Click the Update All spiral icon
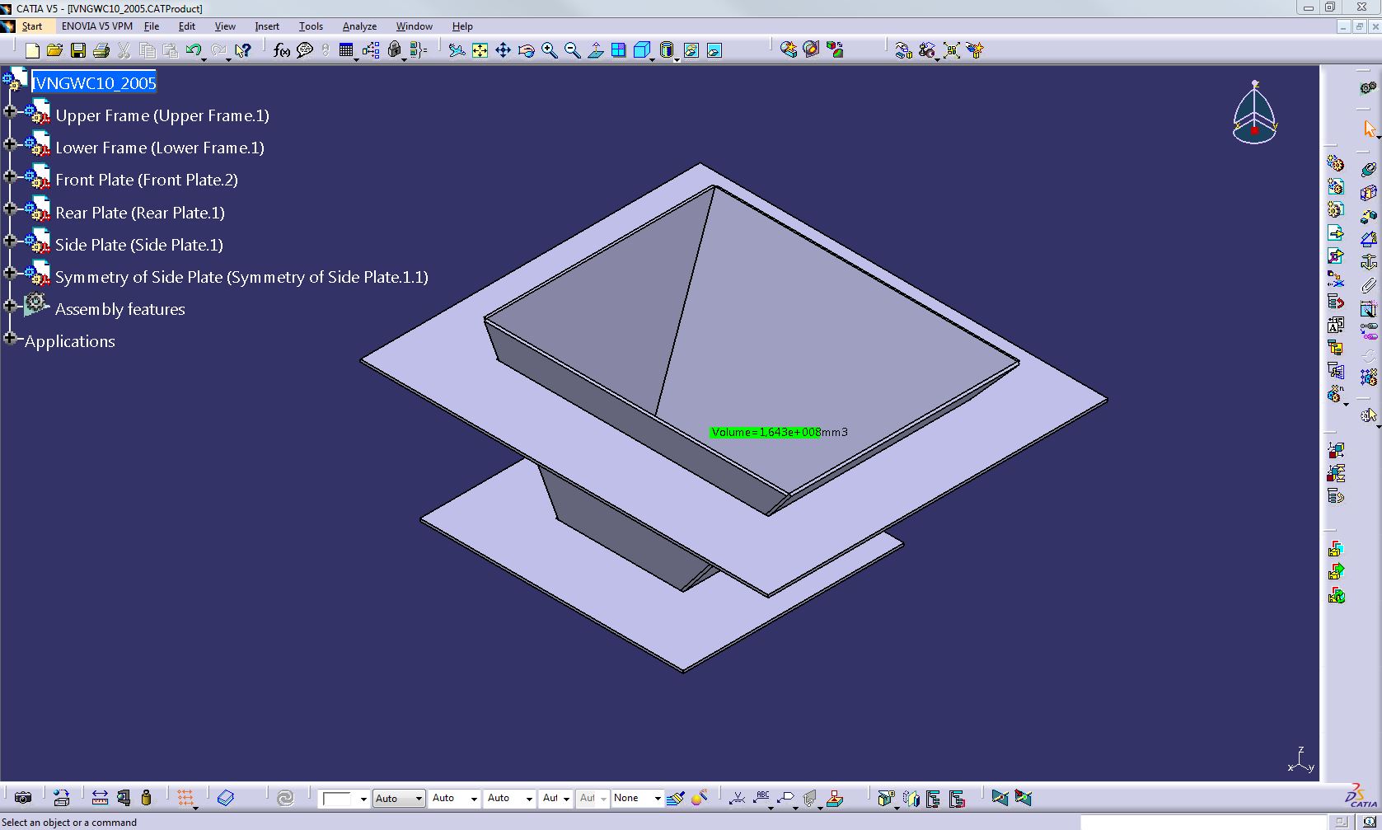This screenshot has height=830, width=1382. (x=285, y=798)
